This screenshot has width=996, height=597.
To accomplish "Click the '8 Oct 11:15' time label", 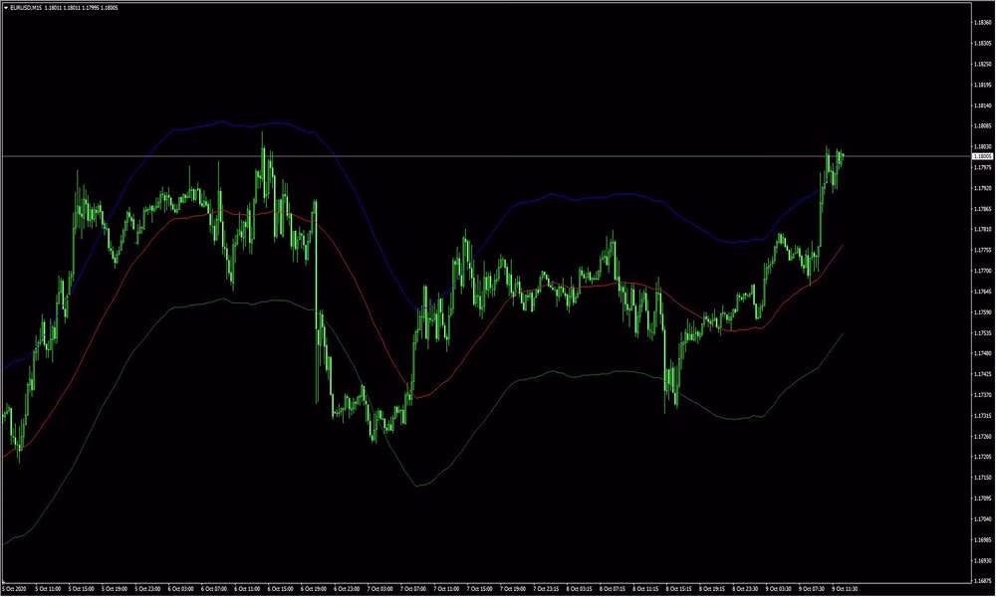I will (x=646, y=589).
